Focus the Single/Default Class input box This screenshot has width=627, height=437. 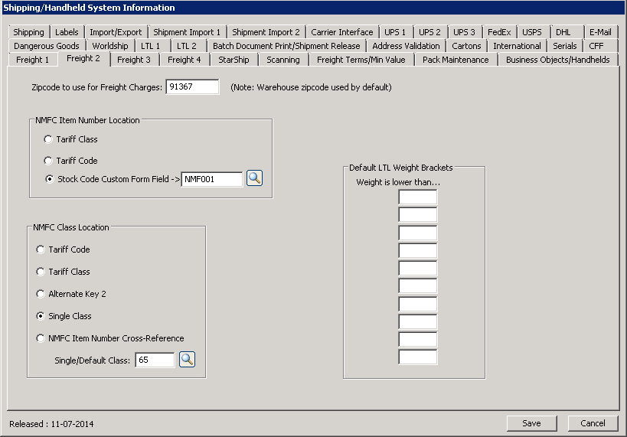tap(155, 360)
